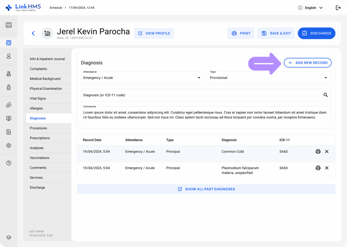Open the help question mark icon
The width and height of the screenshot is (347, 247).
pyautogui.click(x=8, y=163)
